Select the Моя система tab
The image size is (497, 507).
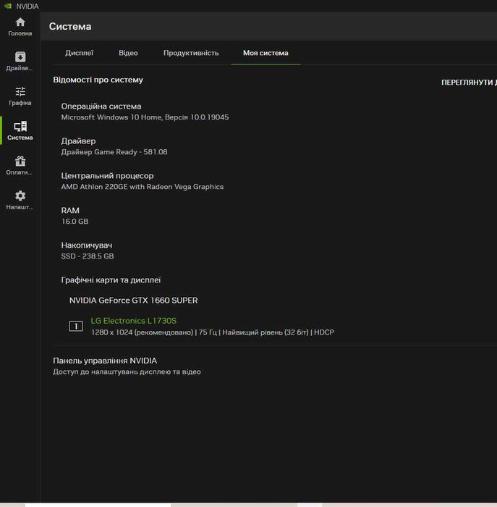[266, 53]
